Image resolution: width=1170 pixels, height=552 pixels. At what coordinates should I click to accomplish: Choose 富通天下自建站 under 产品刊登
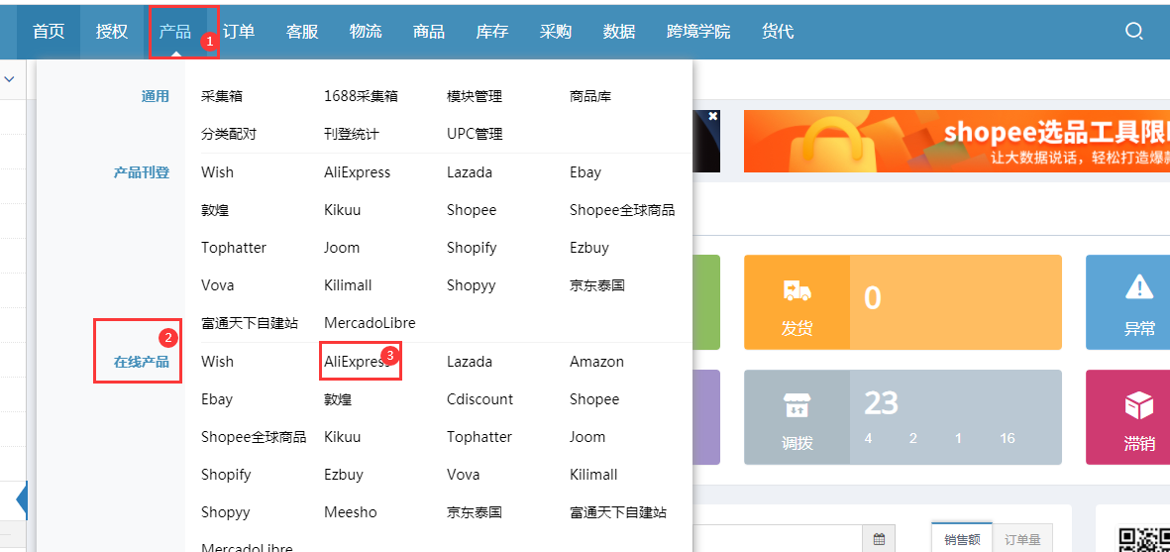click(x=250, y=324)
